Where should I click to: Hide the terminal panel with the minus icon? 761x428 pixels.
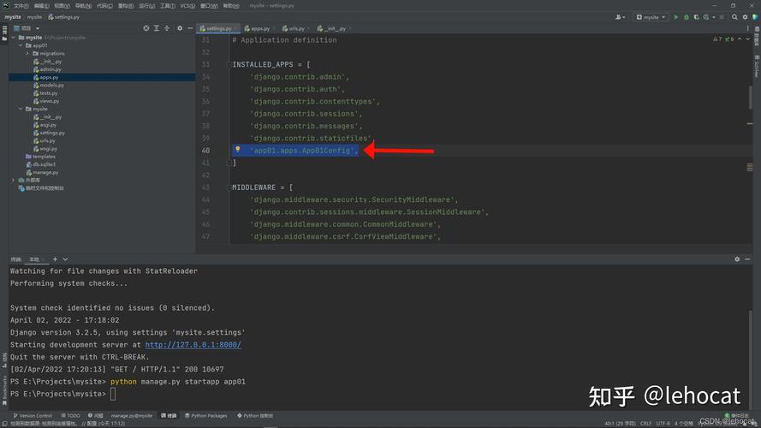coord(747,259)
